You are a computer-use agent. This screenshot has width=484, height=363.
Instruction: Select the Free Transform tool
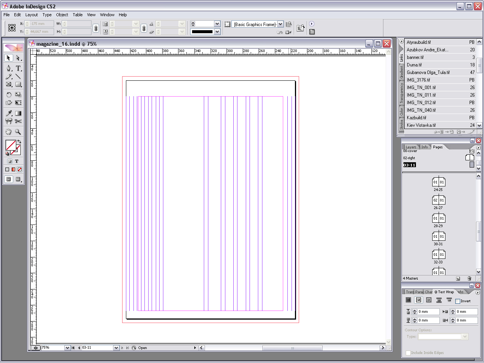[x=18, y=103]
